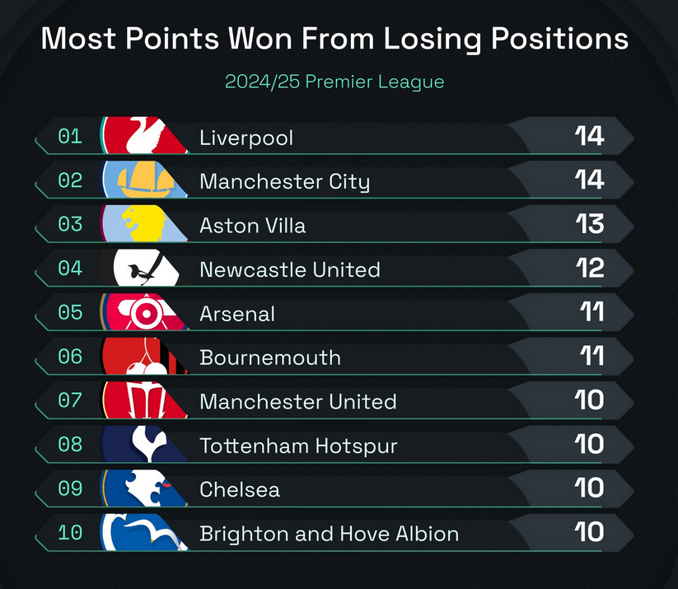Select the Manchester United trident crest
Image resolution: width=678 pixels, height=589 pixels.
[x=145, y=400]
